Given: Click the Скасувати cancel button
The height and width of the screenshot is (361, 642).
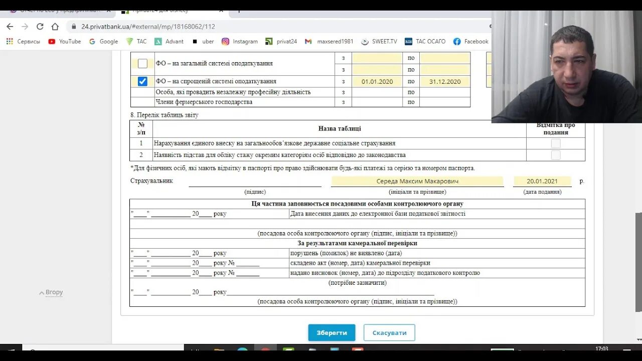Looking at the screenshot, I should 389,332.
